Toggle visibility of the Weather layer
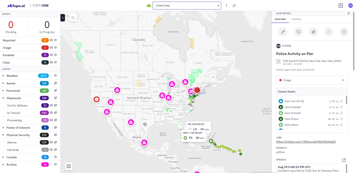Viewport: 355px width, 173px height. pyautogui.click(x=55, y=76)
